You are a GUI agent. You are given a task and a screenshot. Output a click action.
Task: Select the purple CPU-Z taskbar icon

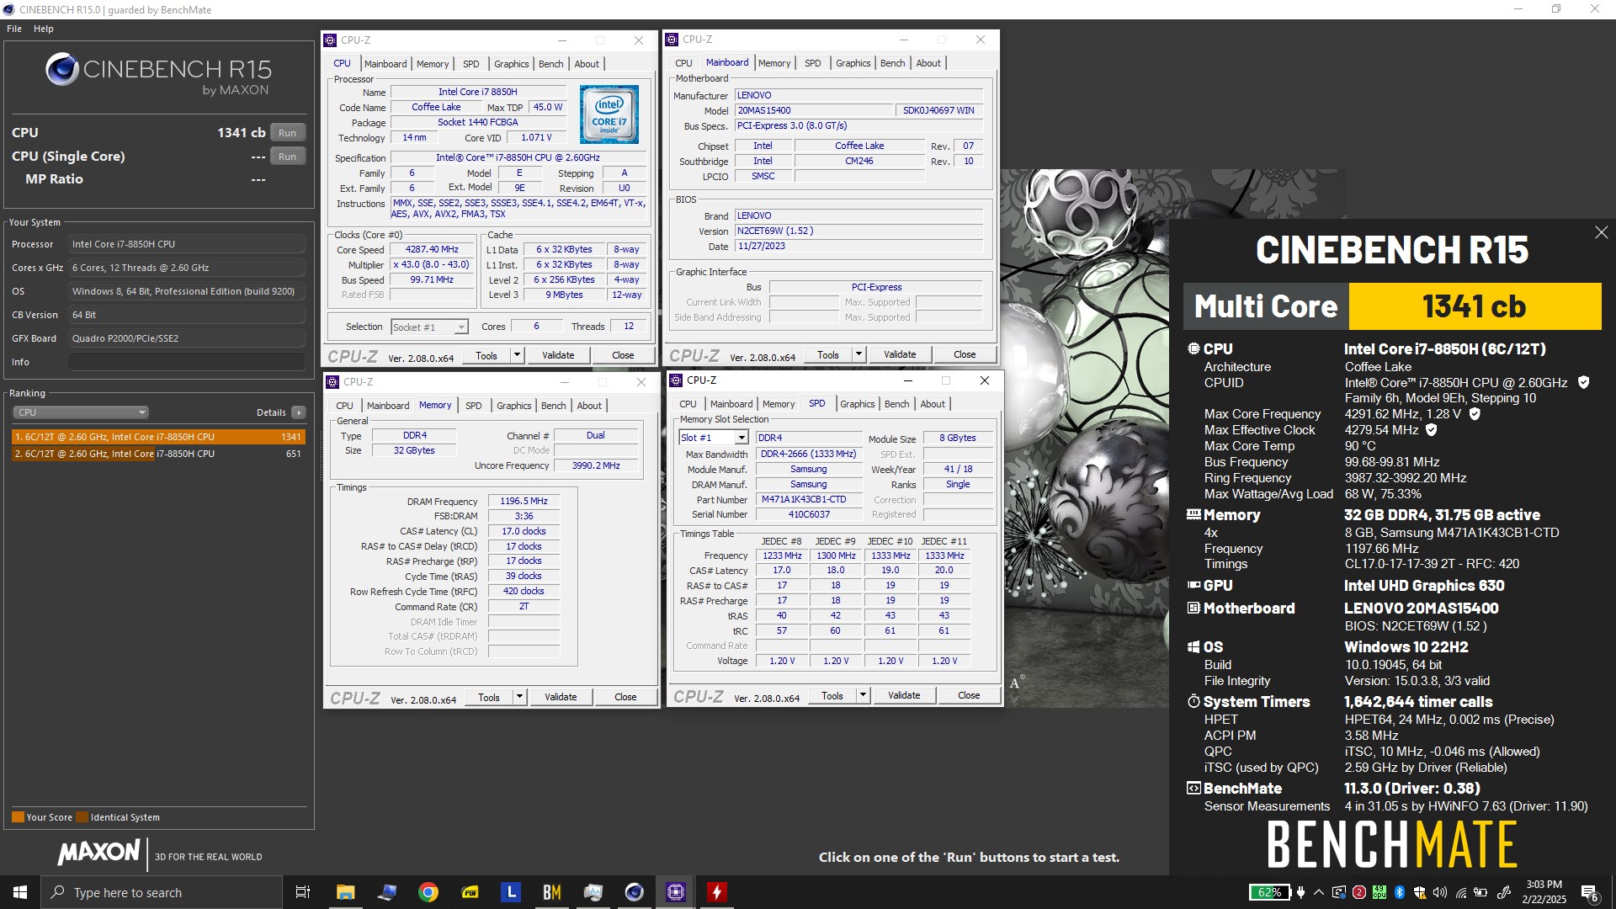pos(676,892)
